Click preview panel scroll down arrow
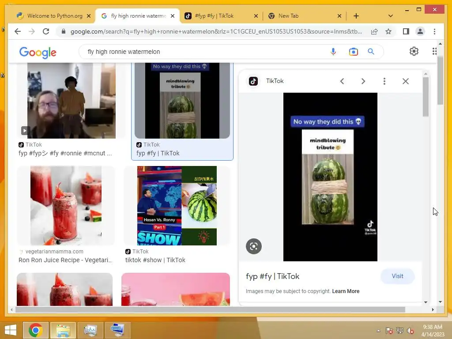The height and width of the screenshot is (339, 452). [426, 302]
